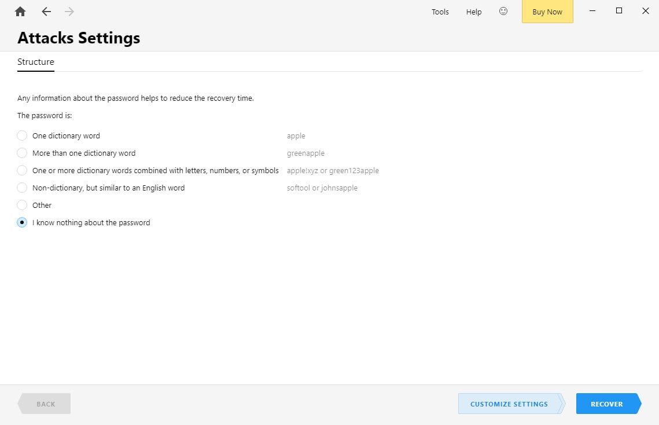659x425 pixels.
Task: Choose dictionary words combined with letters option
Action: [x=22, y=170]
